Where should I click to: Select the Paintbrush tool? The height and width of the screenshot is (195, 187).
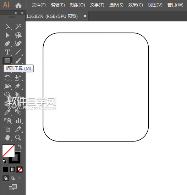coord(18,61)
